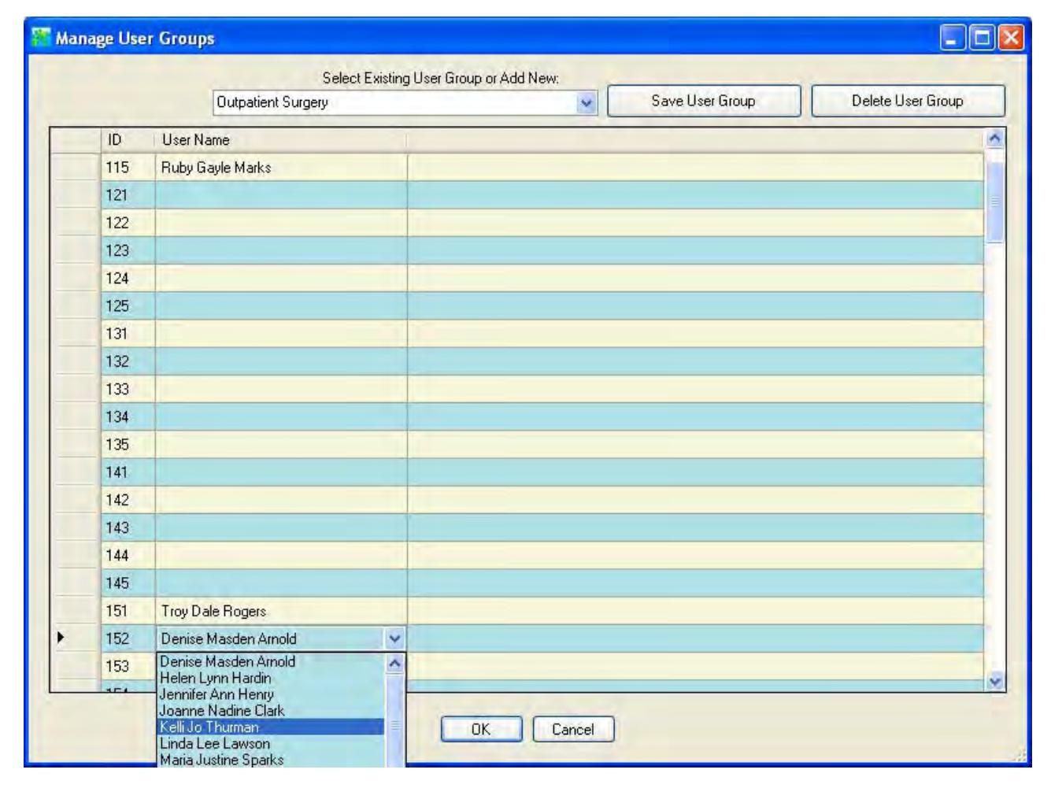Select Maria Justine Sparks from the list
Image resolution: width=1051 pixels, height=788 pixels.
[271, 760]
